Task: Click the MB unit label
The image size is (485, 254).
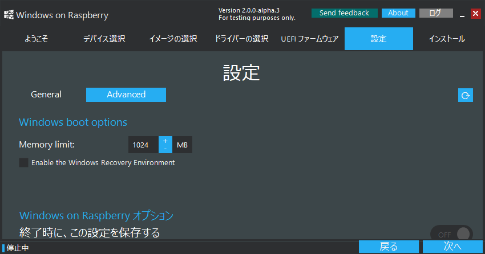Action: pos(182,145)
